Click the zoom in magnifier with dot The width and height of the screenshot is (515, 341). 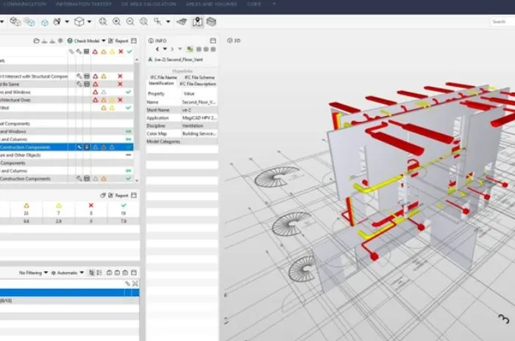tap(116, 22)
